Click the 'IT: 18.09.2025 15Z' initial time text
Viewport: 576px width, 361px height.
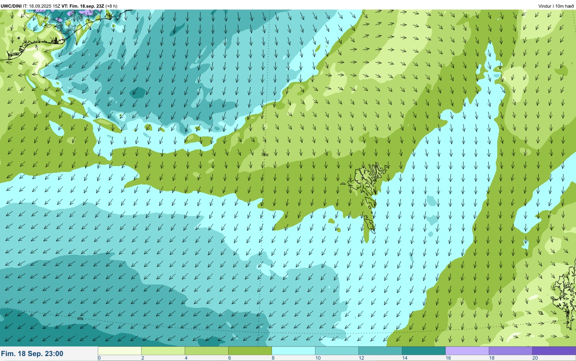pyautogui.click(x=41, y=6)
